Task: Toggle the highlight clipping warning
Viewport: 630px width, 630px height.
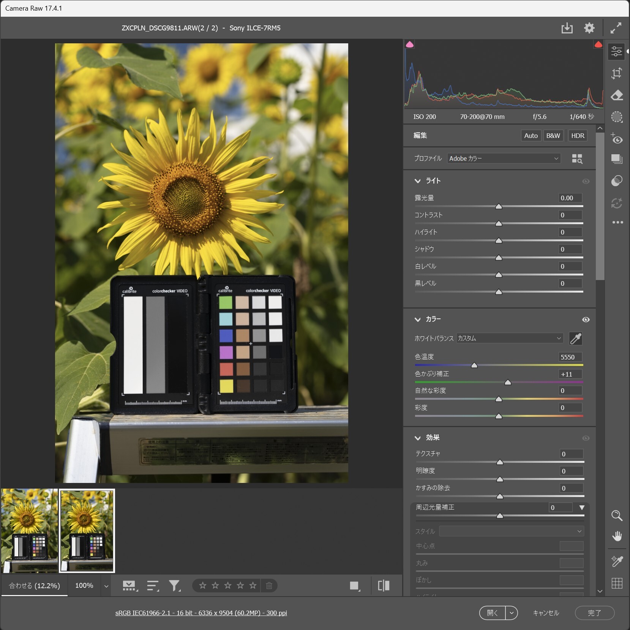Action: click(598, 44)
